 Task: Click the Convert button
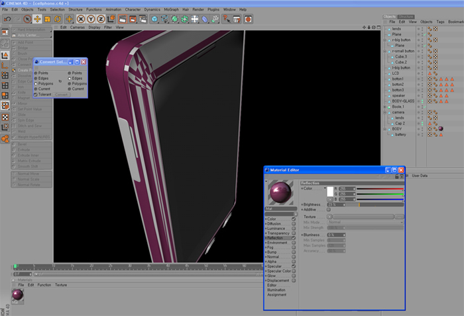(x=62, y=95)
